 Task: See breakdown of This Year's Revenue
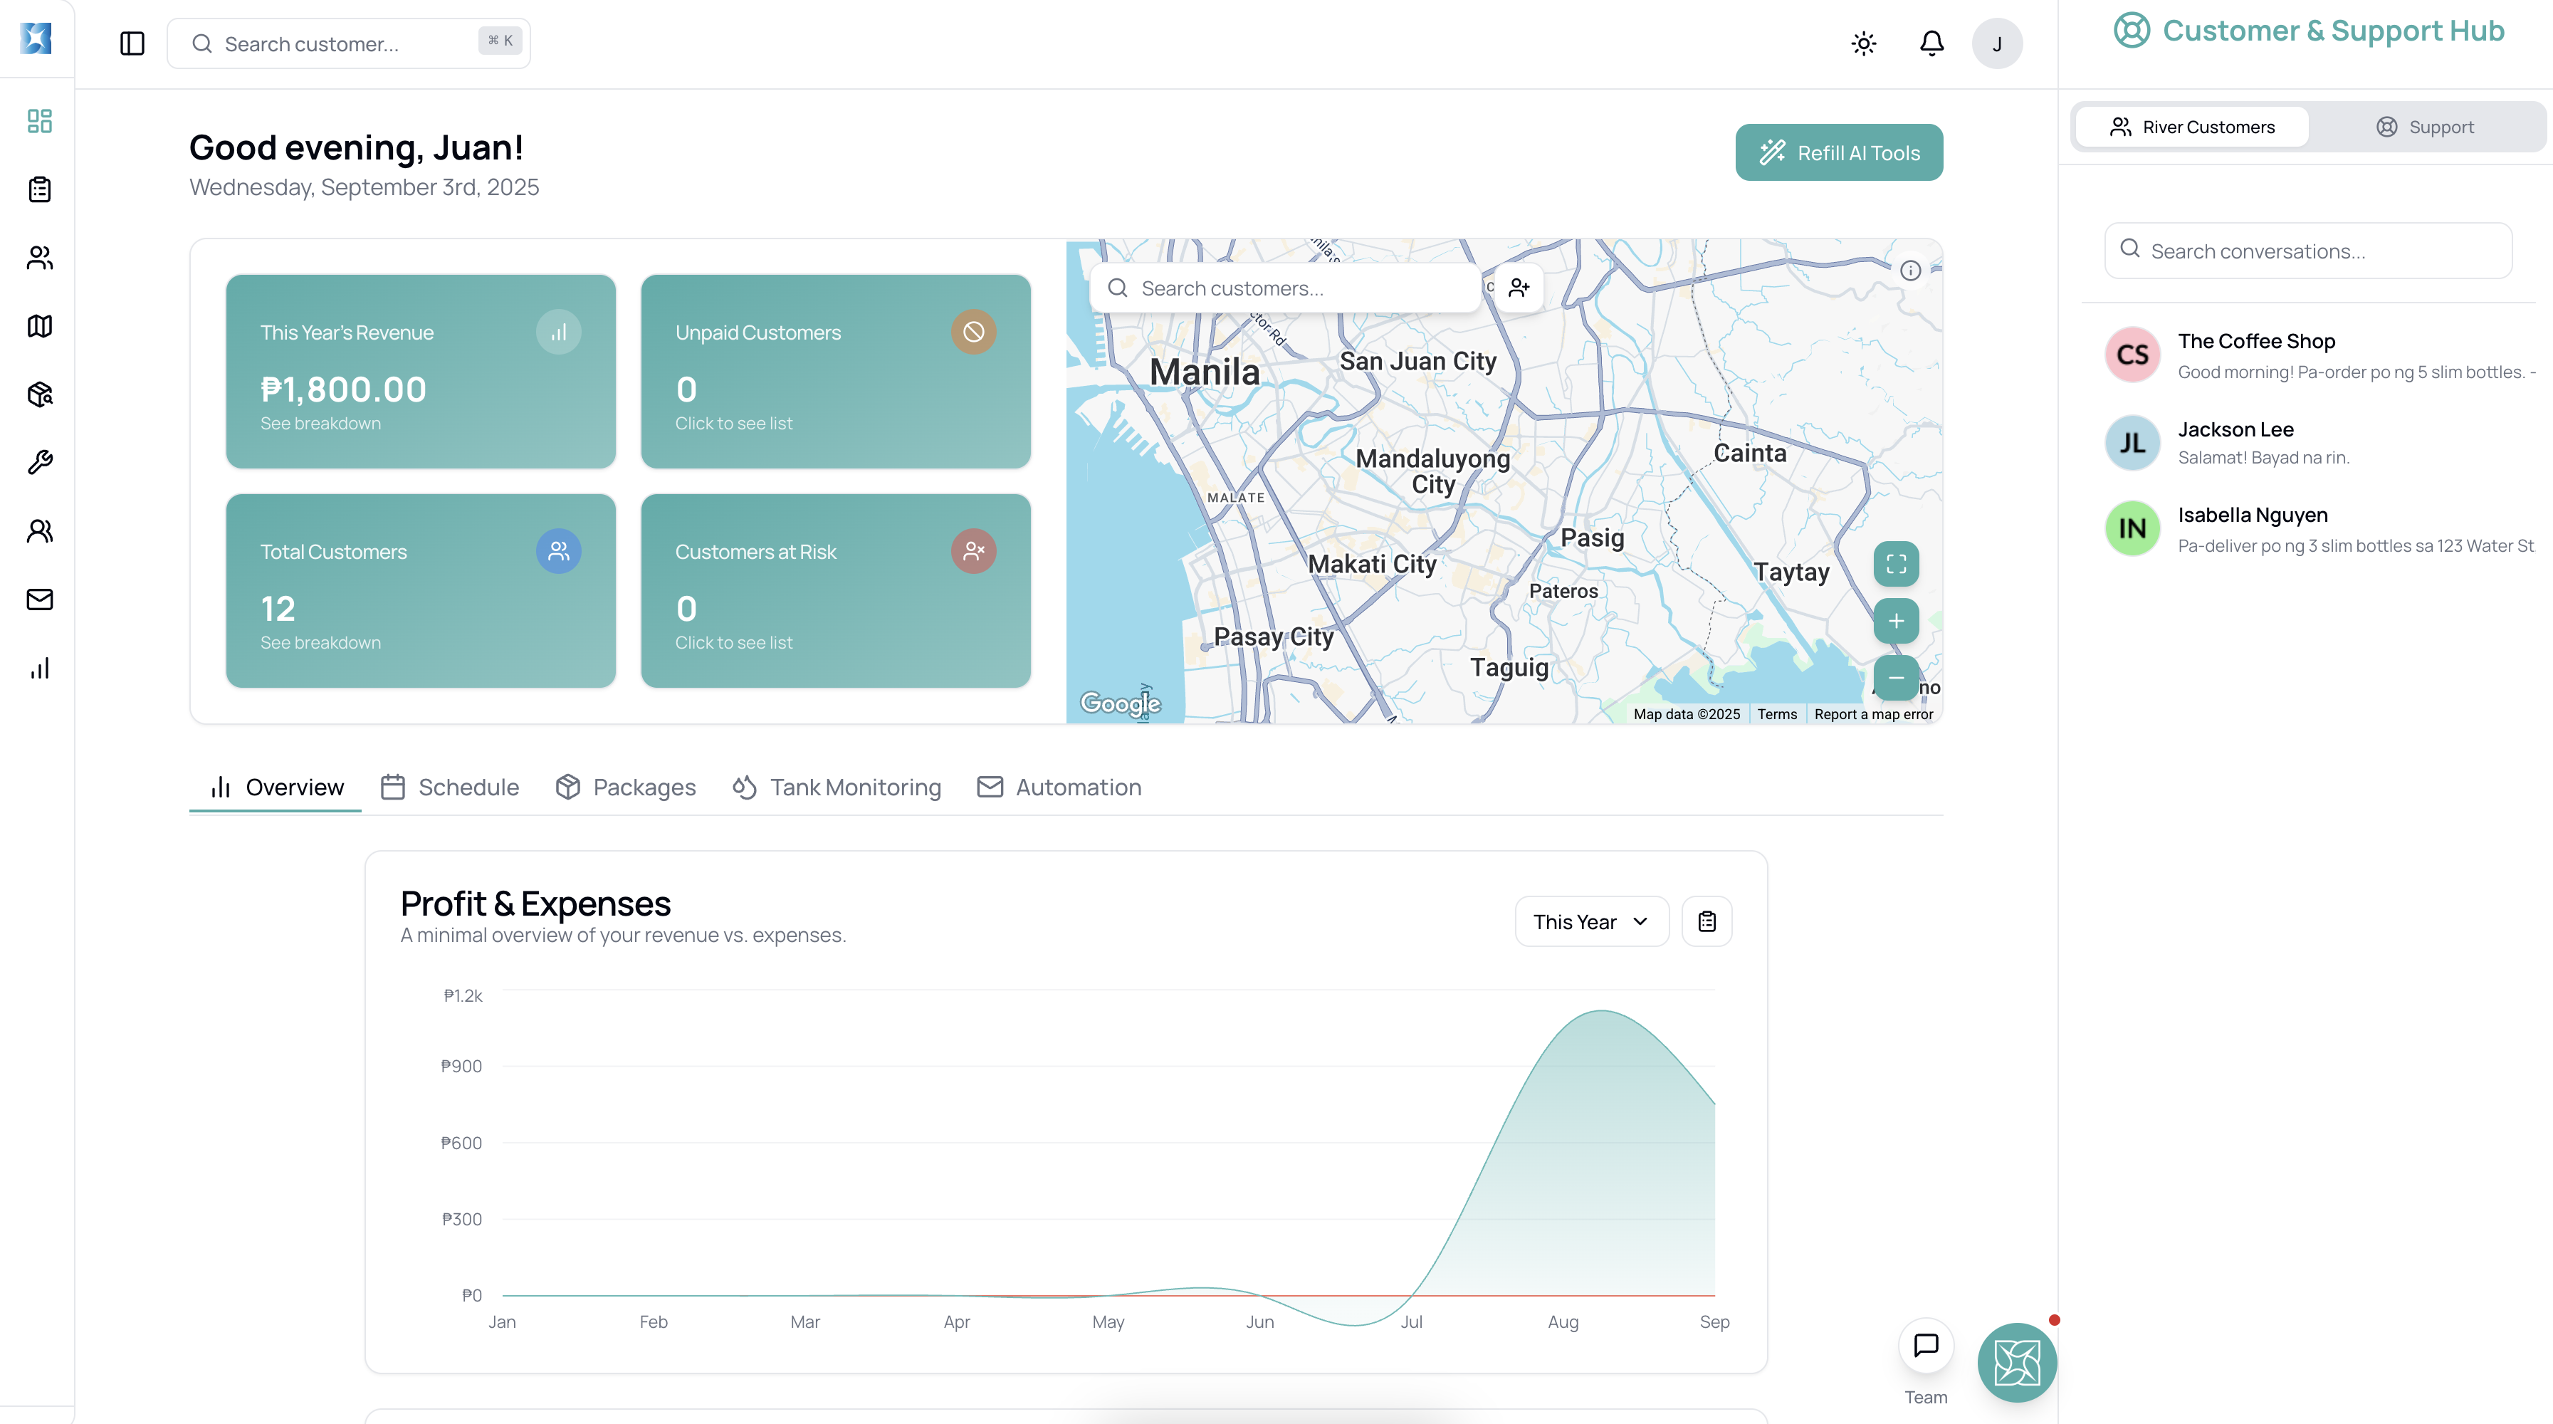[320, 423]
